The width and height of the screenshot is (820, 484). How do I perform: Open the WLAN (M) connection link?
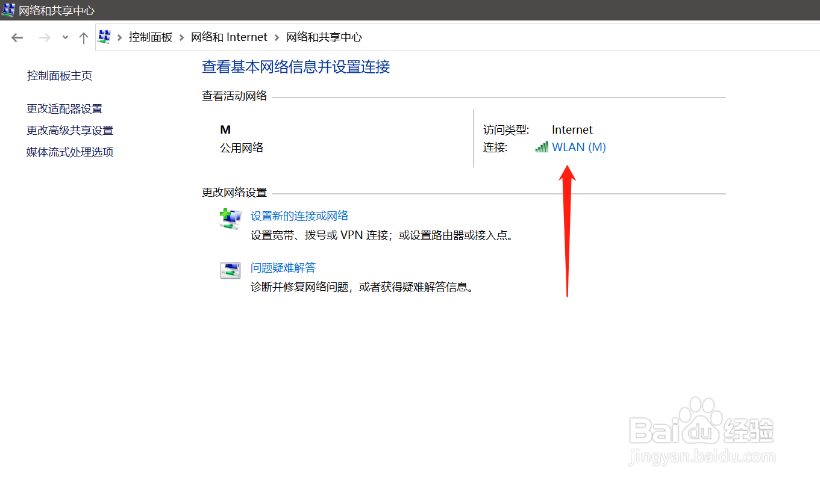click(578, 146)
